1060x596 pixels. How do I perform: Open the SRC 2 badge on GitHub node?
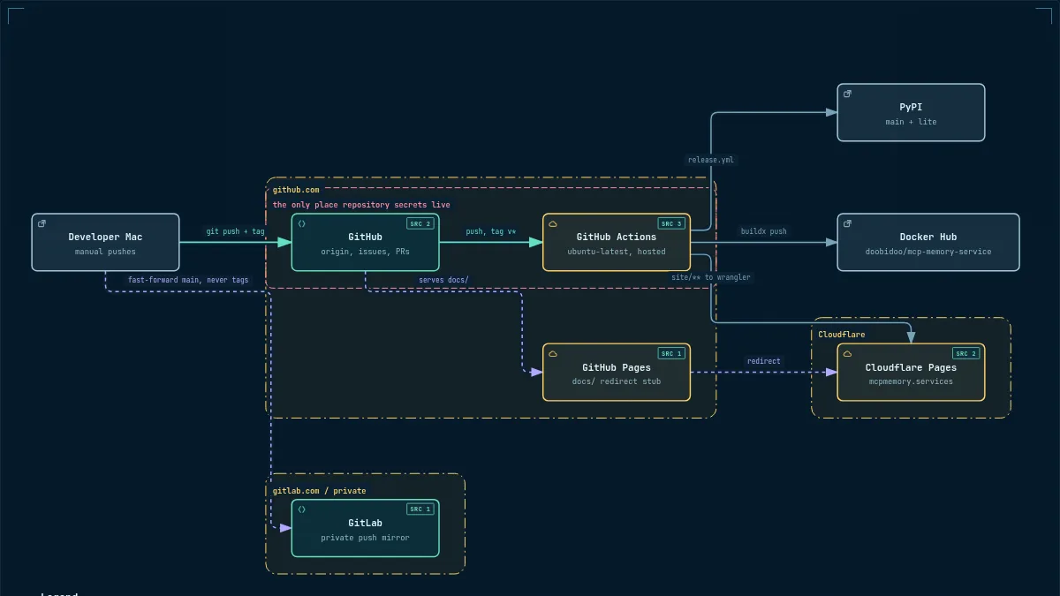click(420, 223)
